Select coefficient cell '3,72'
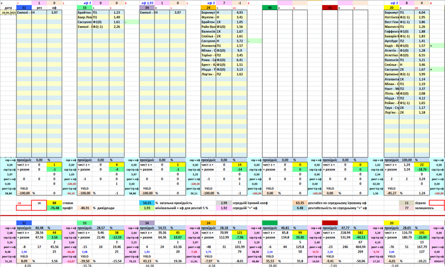 point(240,41)
